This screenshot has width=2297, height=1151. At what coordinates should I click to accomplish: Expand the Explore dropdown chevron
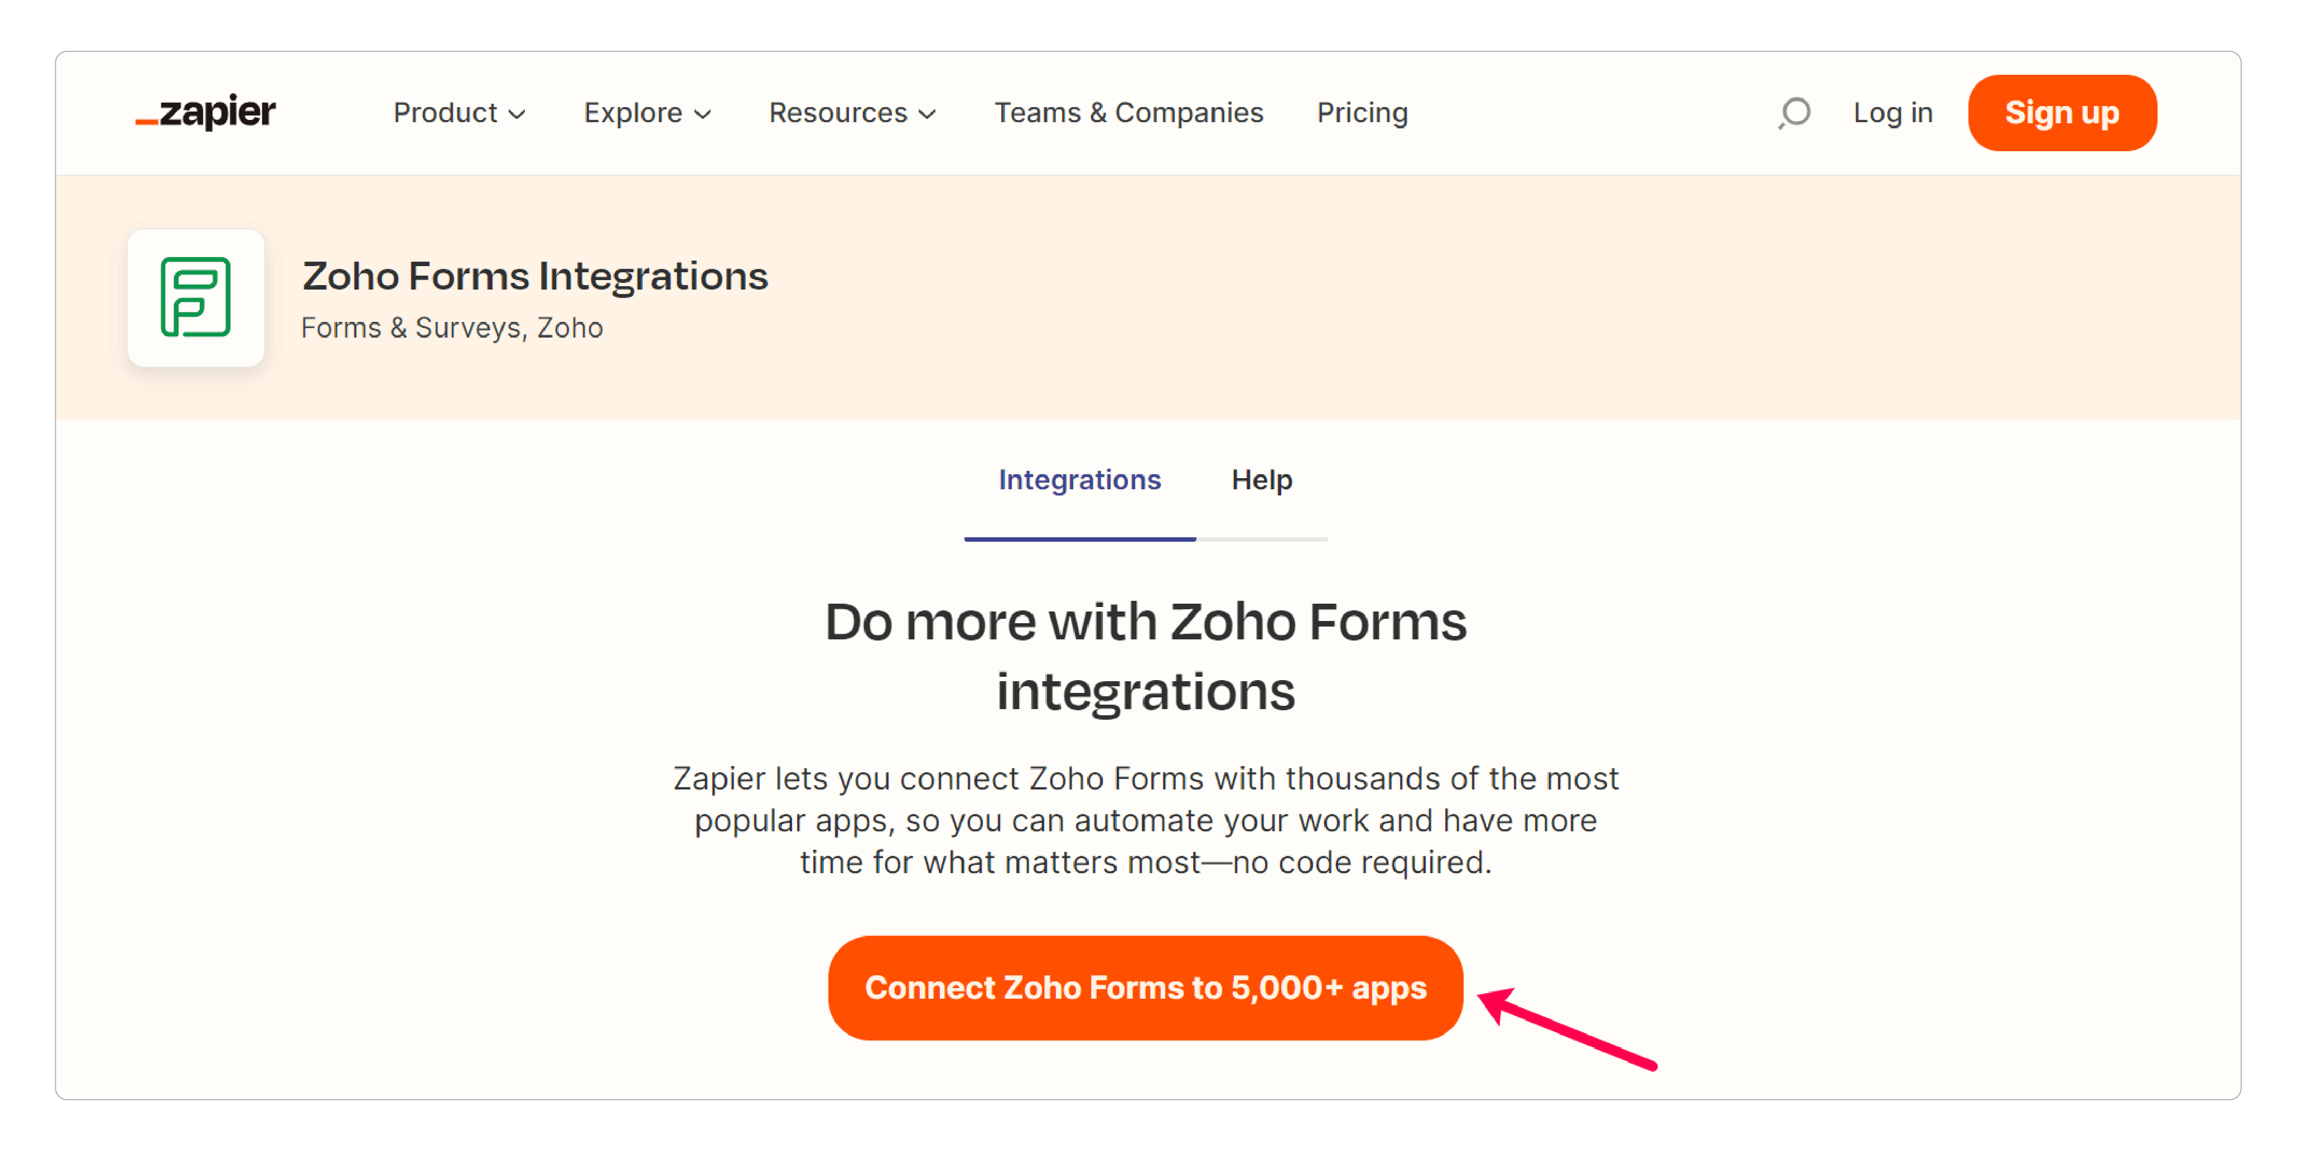pyautogui.click(x=703, y=114)
